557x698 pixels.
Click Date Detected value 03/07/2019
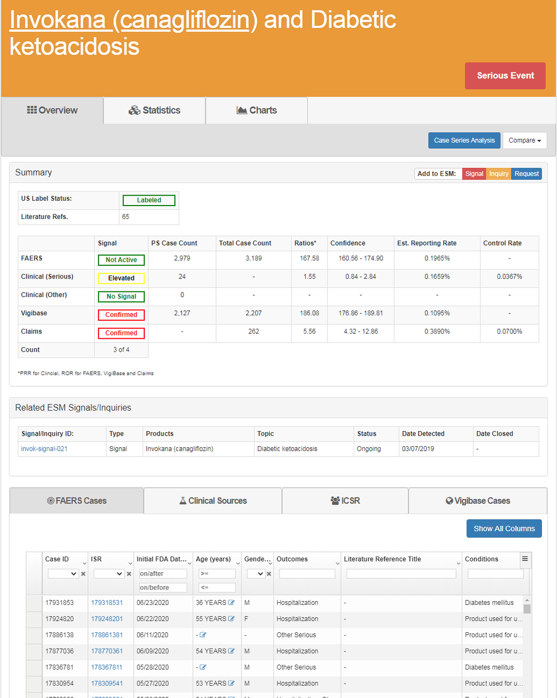(x=418, y=449)
